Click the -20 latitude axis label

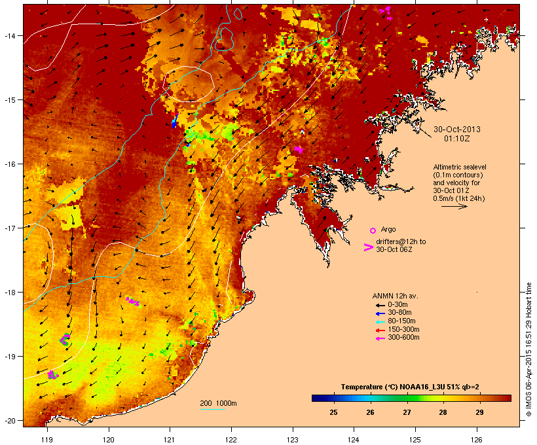tap(9, 421)
